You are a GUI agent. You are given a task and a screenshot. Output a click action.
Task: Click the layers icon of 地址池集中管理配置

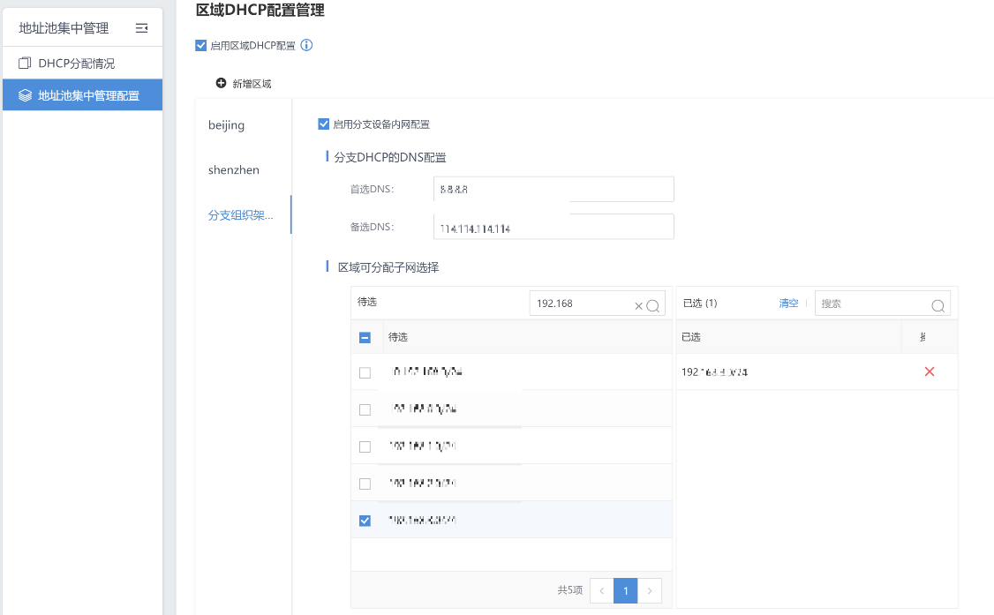(25, 95)
